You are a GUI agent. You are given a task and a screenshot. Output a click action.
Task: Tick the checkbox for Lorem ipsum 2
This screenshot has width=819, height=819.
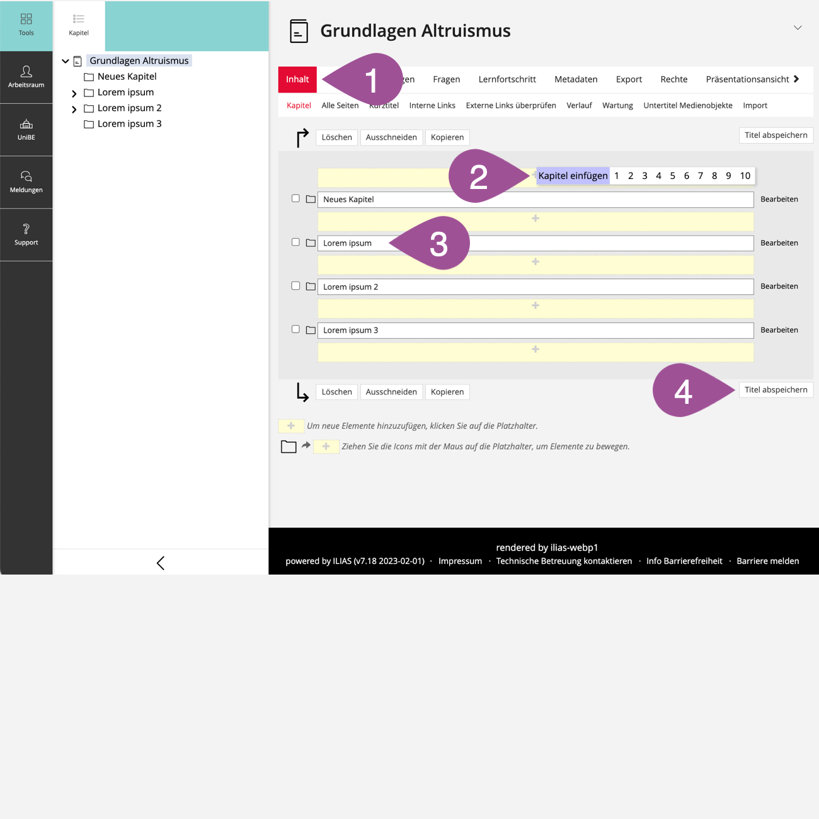coord(295,286)
